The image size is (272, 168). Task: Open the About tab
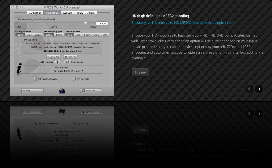[x=91, y=13]
